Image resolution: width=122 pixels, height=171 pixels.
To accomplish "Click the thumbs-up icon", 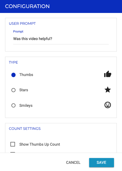I will tap(108, 74).
